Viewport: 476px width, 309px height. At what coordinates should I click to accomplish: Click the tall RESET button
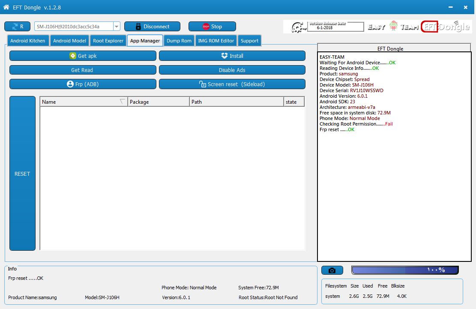22,174
